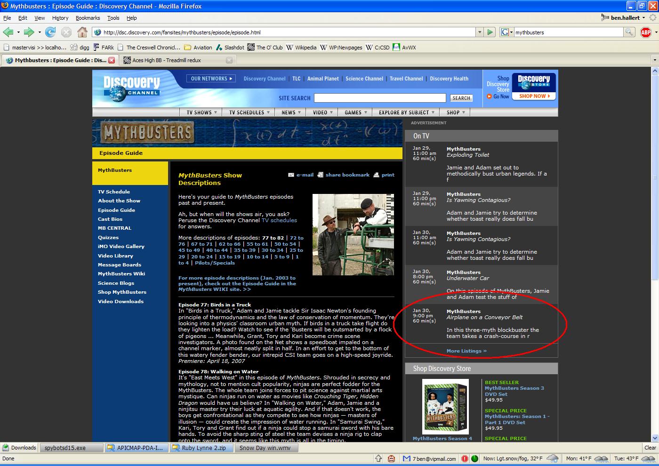Image resolution: width=659 pixels, height=466 pixels.
Task: Open Ruby Lynne 2.zip download item
Action: click(x=201, y=448)
